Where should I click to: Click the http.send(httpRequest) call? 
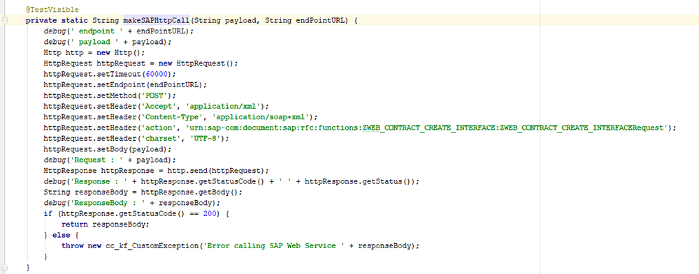(216, 170)
